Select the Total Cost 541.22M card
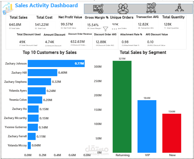This screenshot has width=194, height=159. [44, 26]
